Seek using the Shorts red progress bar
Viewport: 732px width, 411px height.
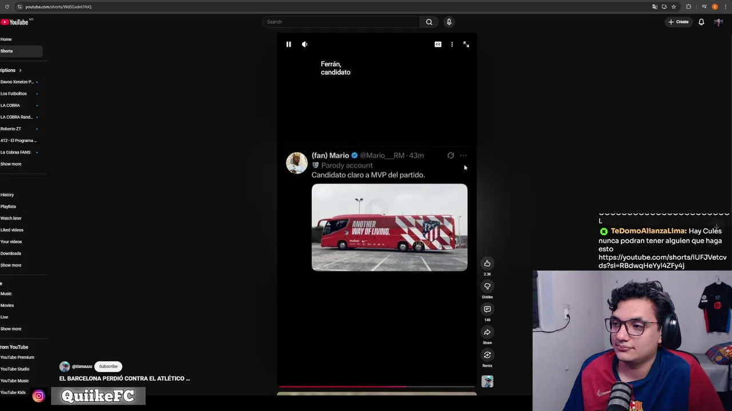[x=376, y=386]
